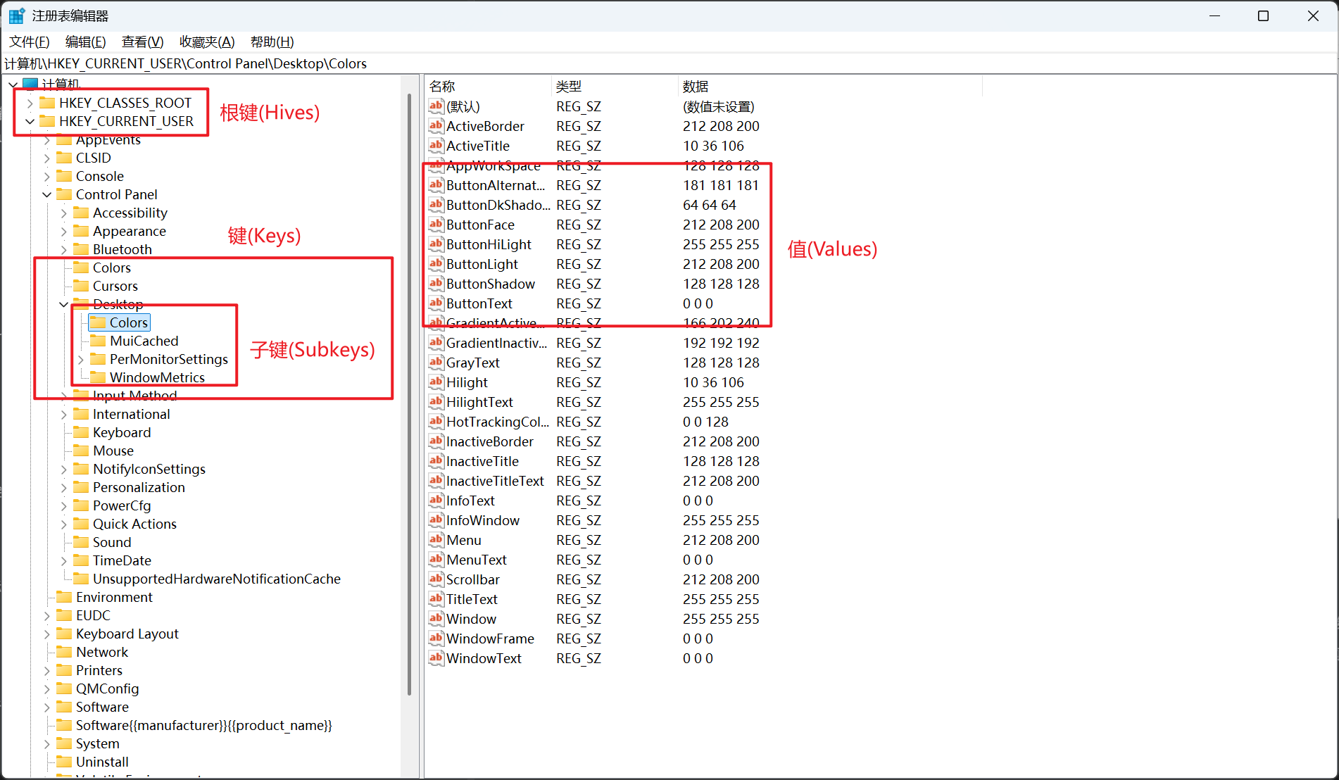Expand the HKEY_CLASSES_ROOT hive
Viewport: 1339px width, 780px height.
tap(30, 103)
